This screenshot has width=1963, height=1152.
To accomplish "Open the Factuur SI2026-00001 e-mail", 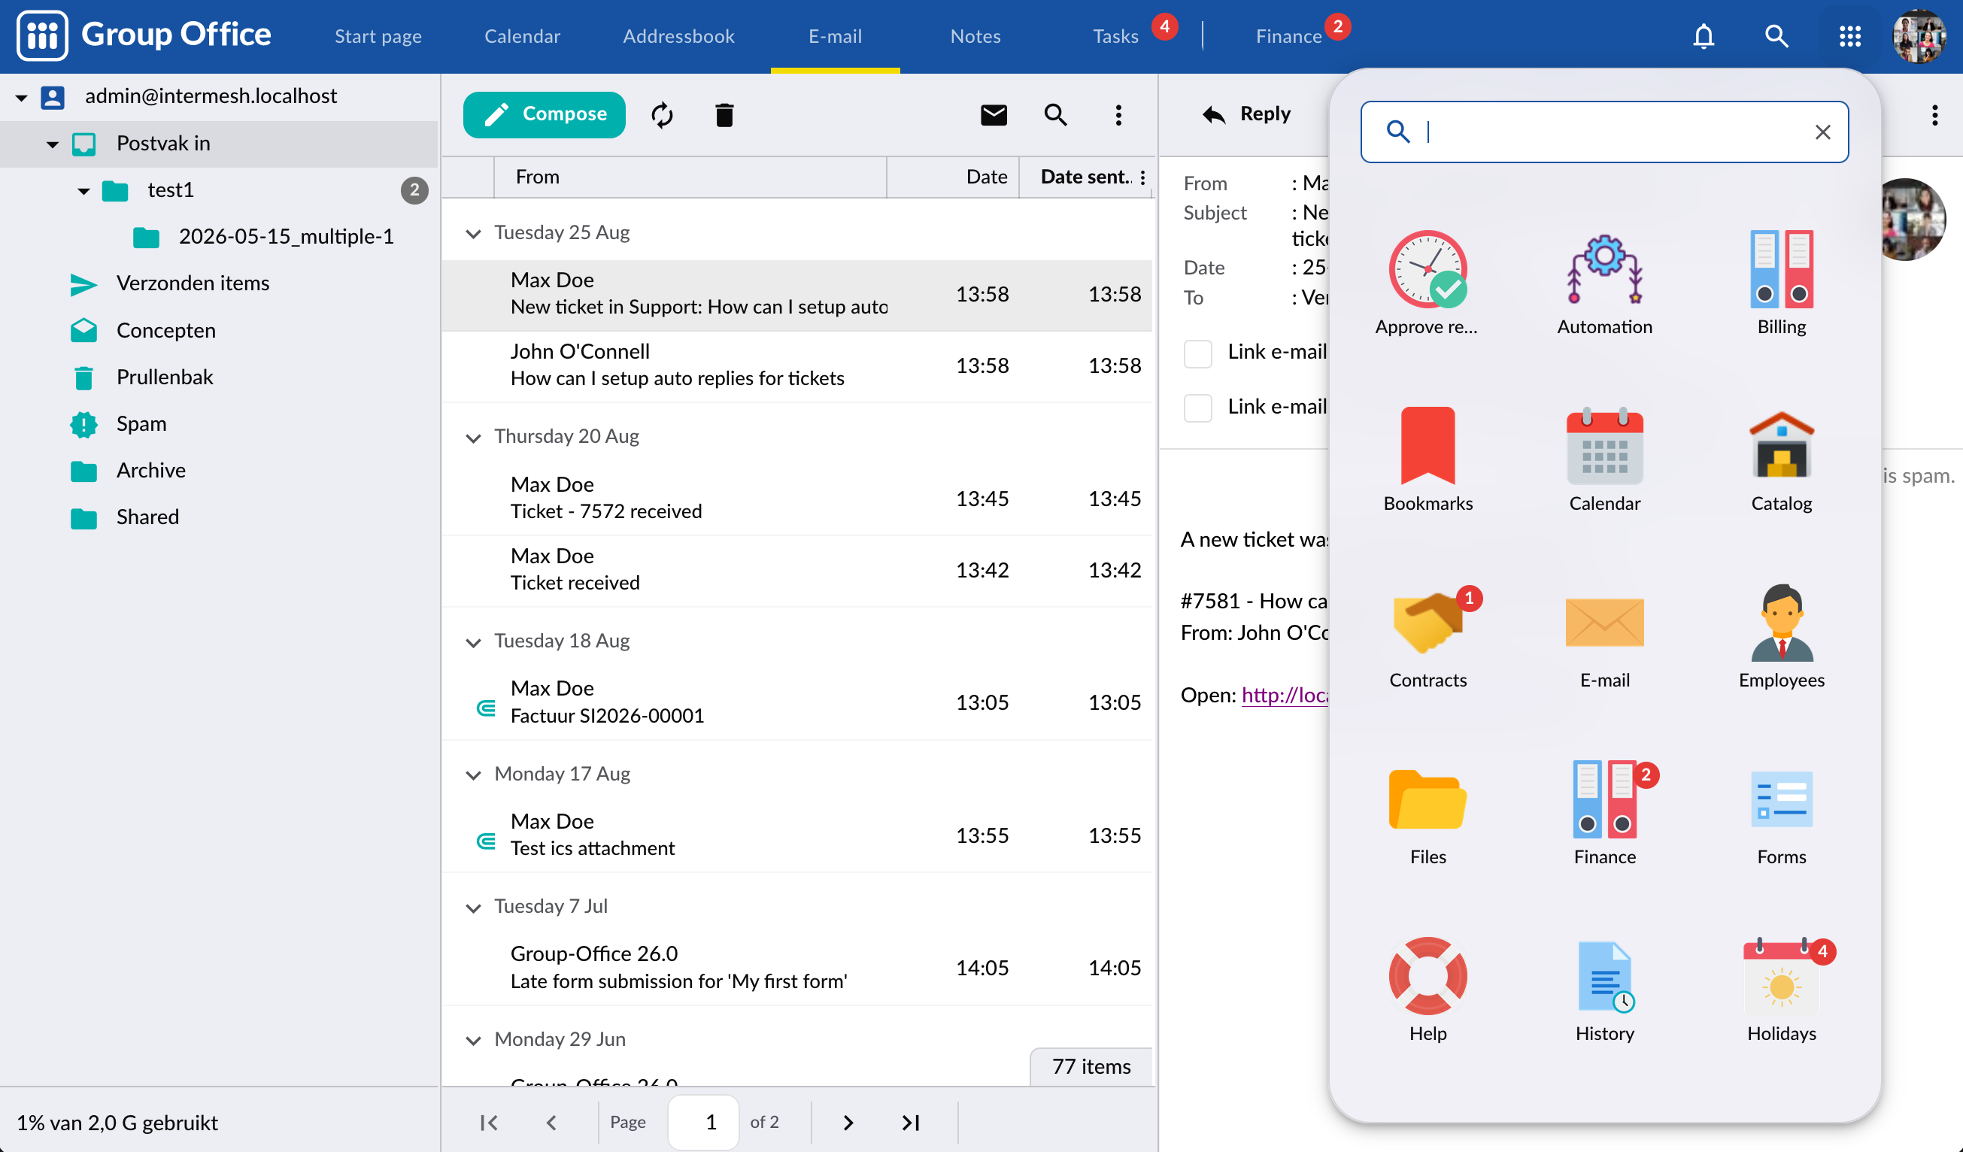I will click(x=796, y=702).
